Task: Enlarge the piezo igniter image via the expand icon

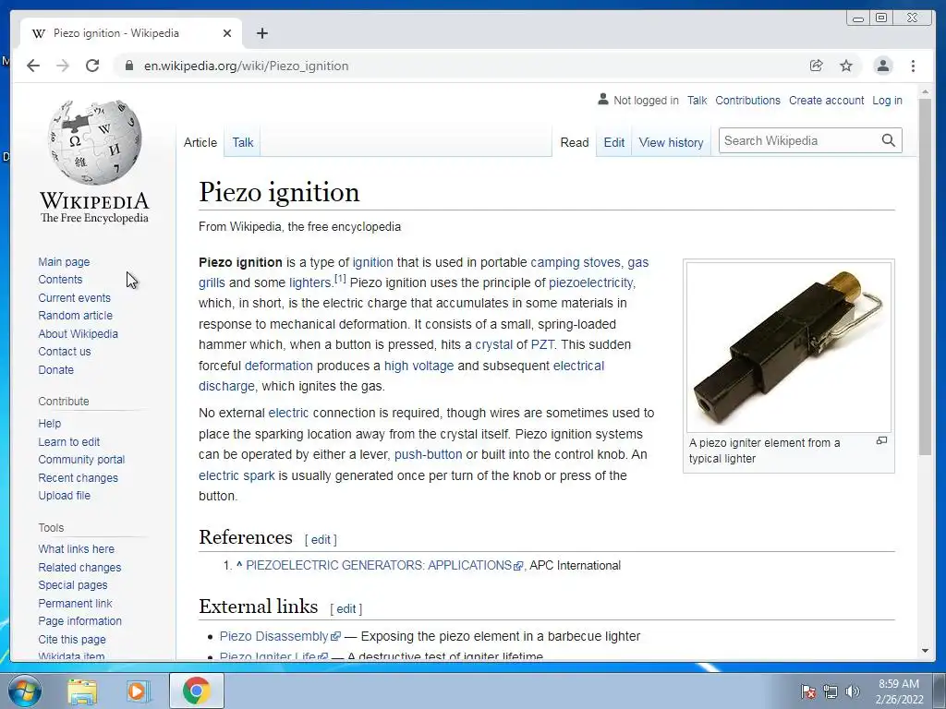Action: point(881,440)
